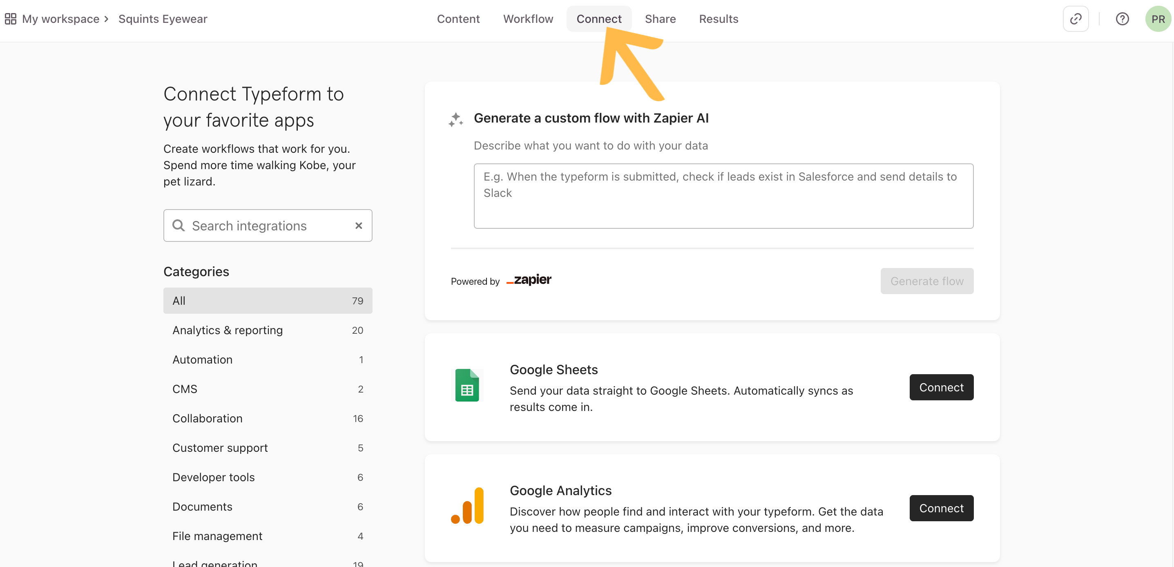Screen dimensions: 1174x567
Task: Open the Share tab
Action: tap(660, 19)
